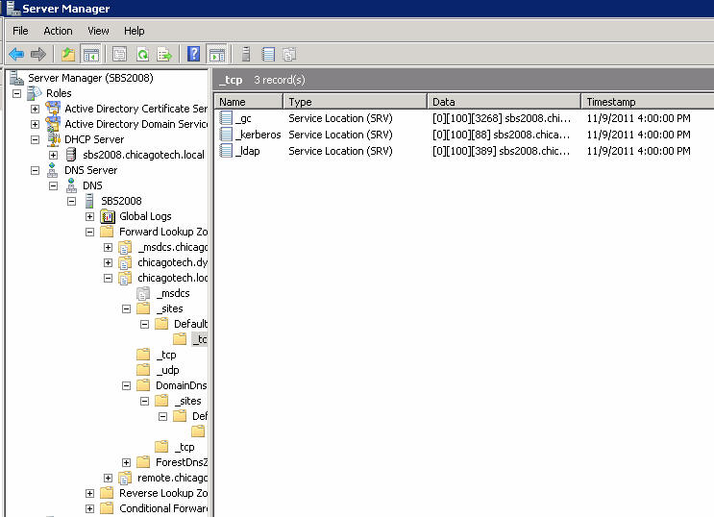Expand the Conditional Forwarders node

(89, 508)
